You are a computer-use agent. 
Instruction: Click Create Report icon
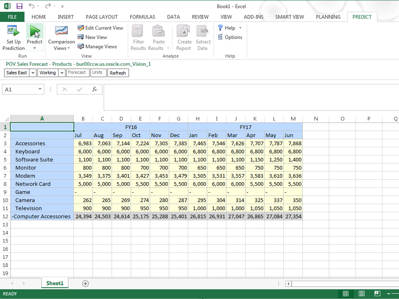tap(184, 31)
